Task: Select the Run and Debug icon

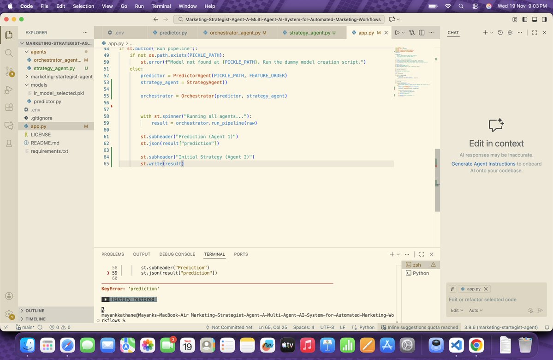Action: pos(8,90)
